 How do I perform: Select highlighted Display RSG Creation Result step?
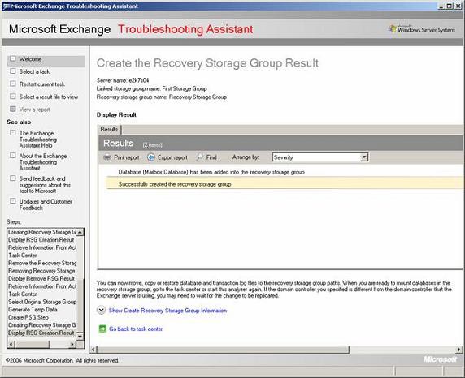pyautogui.click(x=41, y=333)
